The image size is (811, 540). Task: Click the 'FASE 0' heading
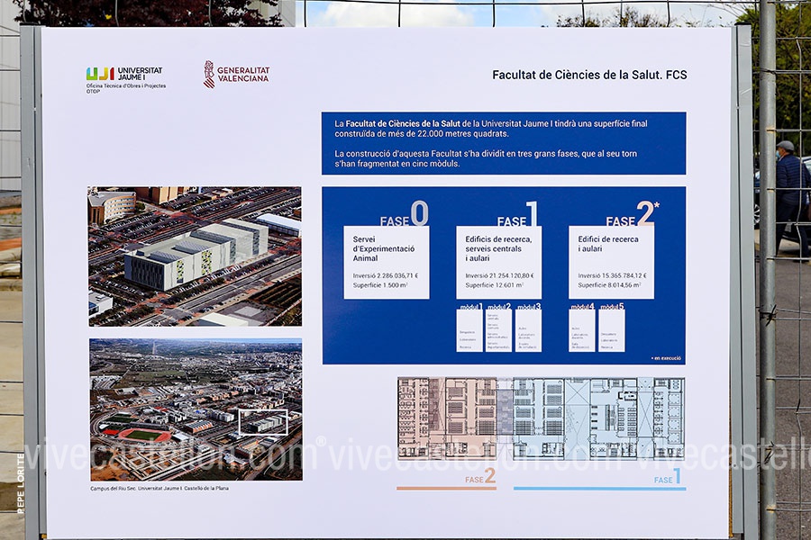[x=405, y=214]
